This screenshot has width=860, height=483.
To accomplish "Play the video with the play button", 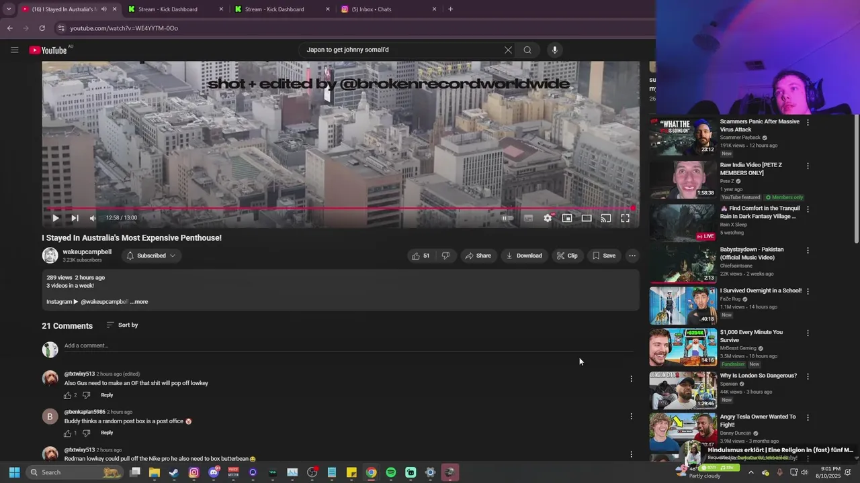I will (x=55, y=218).
